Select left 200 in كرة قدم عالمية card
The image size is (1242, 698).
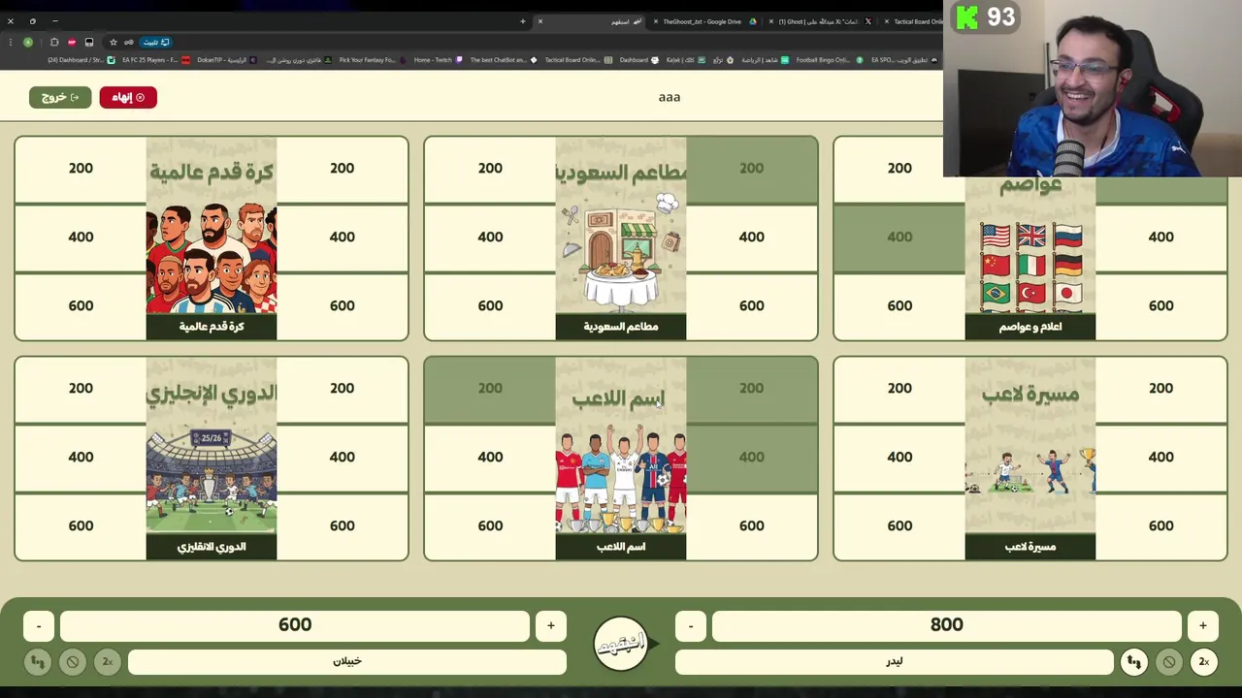pos(81,169)
